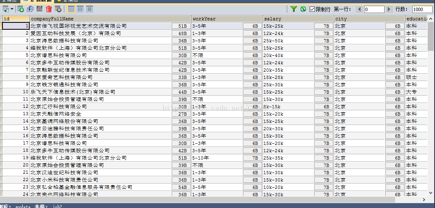Image resolution: width=435 pixels, height=208 pixels.
Task: Select the id cell with value 15
Action: tap(16, 128)
